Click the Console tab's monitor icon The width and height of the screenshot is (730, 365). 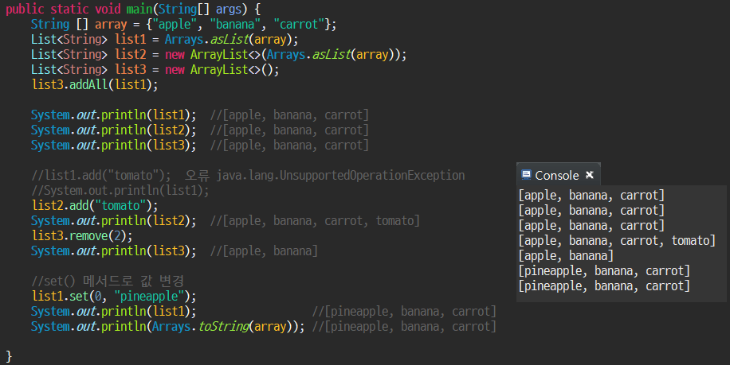(526, 175)
